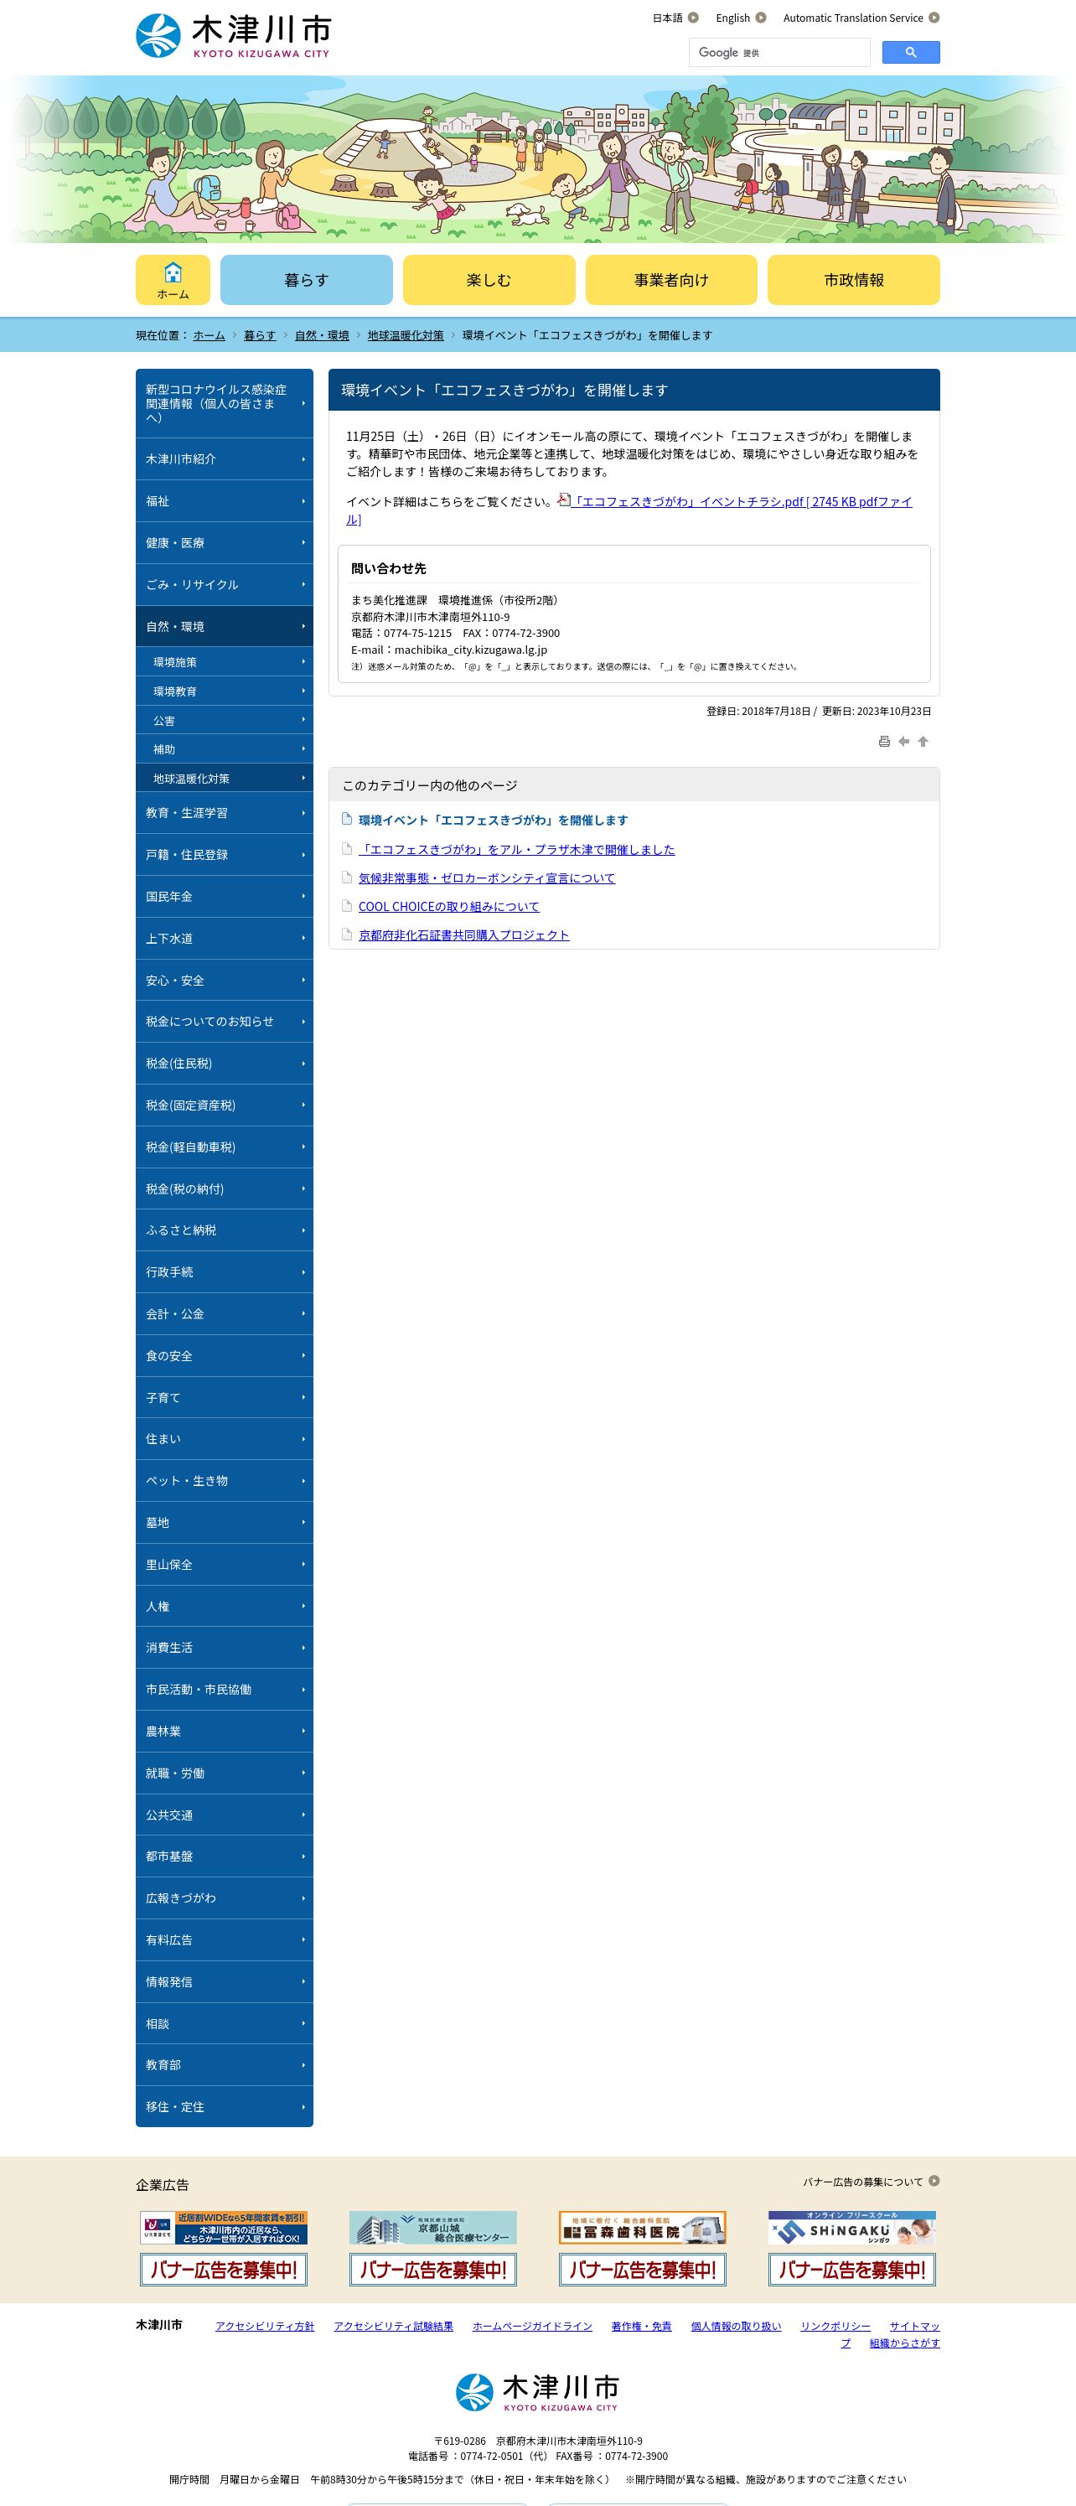Click the scroll to top arrow icon
Screen dimensions: 1076x2506
point(923,741)
